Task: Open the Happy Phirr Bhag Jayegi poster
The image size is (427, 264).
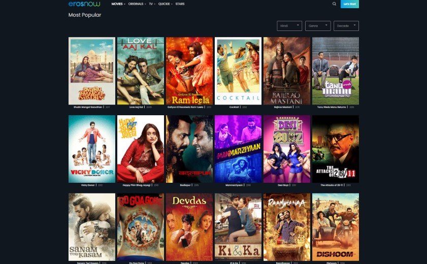Action: 141,149
